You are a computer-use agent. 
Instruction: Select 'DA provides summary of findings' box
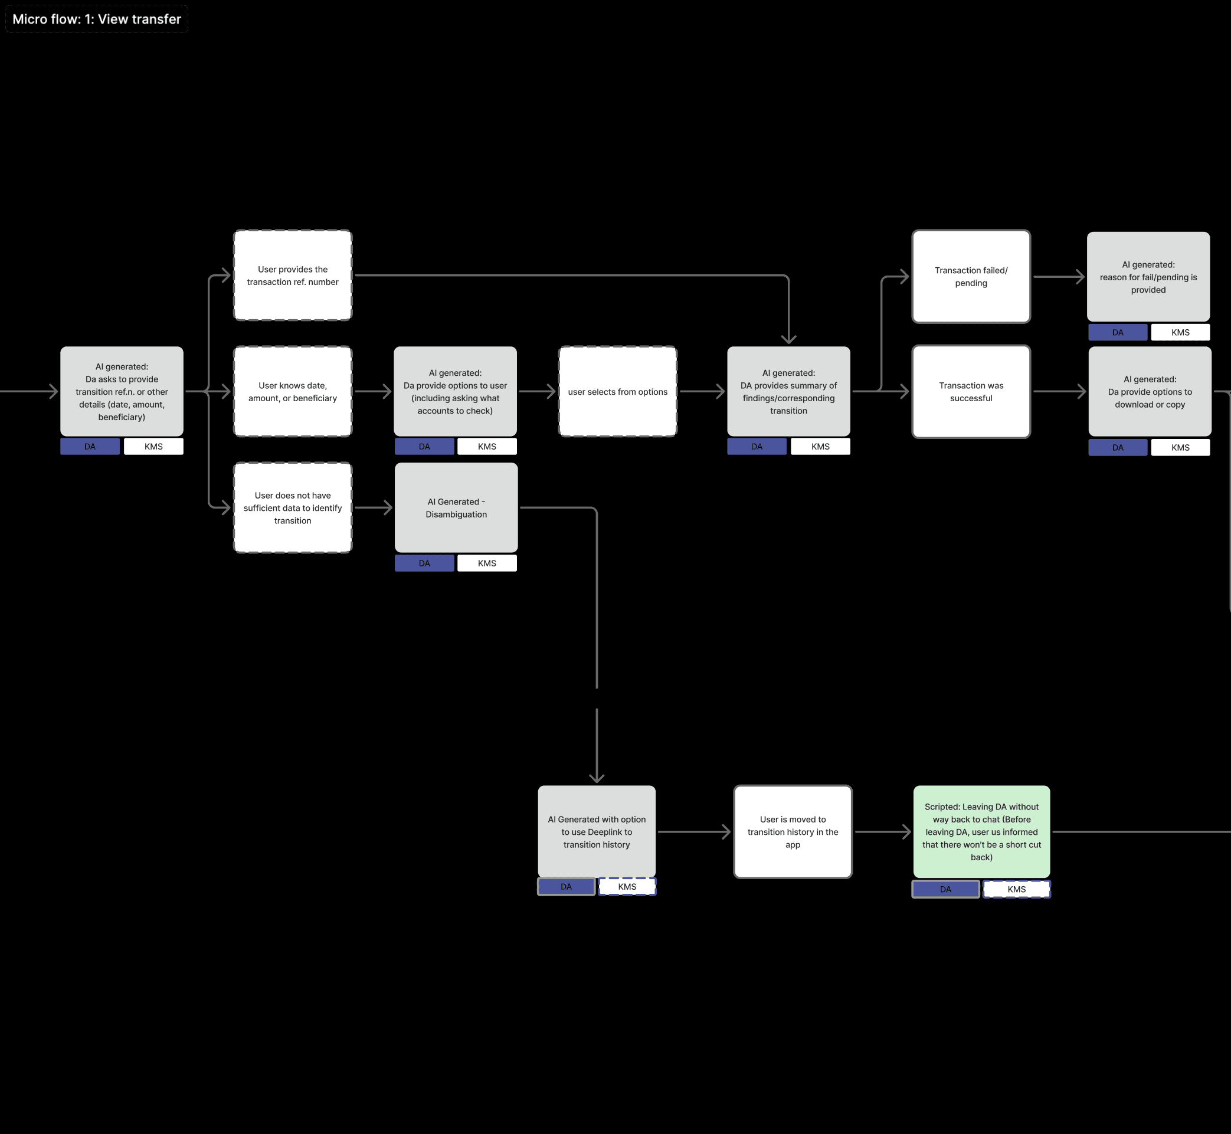pyautogui.click(x=788, y=392)
